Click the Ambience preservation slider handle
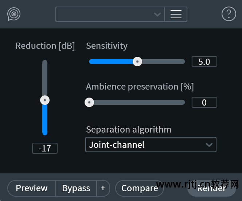Screen dimensions: 242x201 pos(89,102)
